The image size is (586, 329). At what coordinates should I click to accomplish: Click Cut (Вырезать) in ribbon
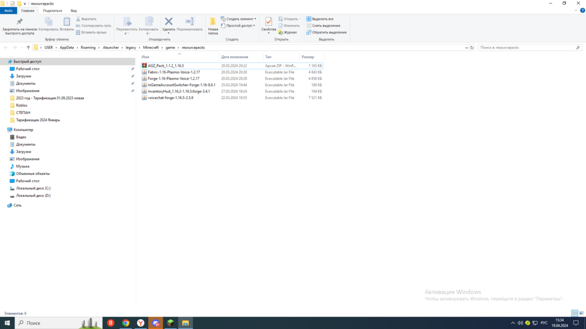(86, 19)
